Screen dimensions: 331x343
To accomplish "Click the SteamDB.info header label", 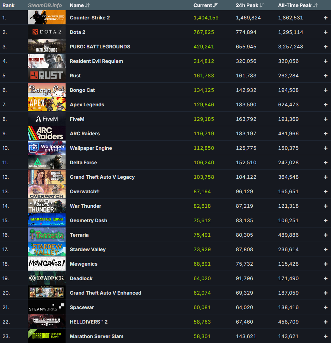I will click(45, 5).
